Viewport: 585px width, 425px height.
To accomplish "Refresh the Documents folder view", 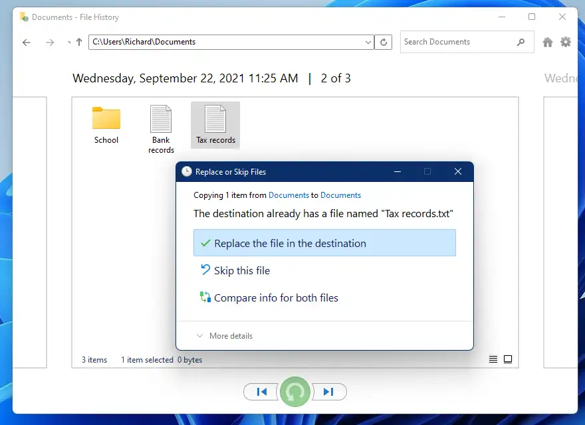I will click(383, 42).
